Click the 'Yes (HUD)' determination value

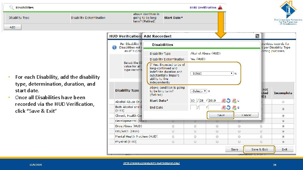coord(198,59)
